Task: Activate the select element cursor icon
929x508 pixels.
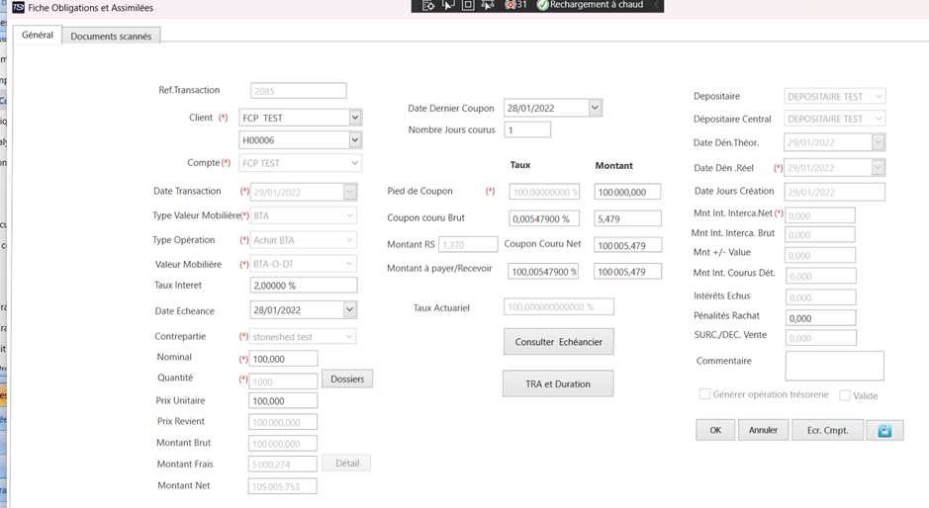Action: click(x=448, y=5)
